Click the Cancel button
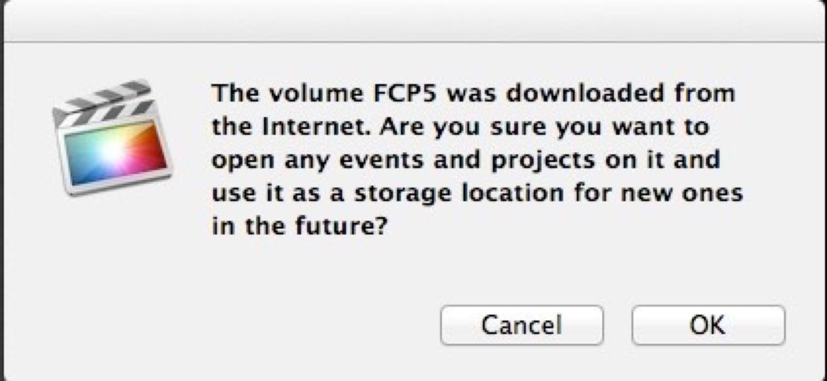 click(521, 325)
